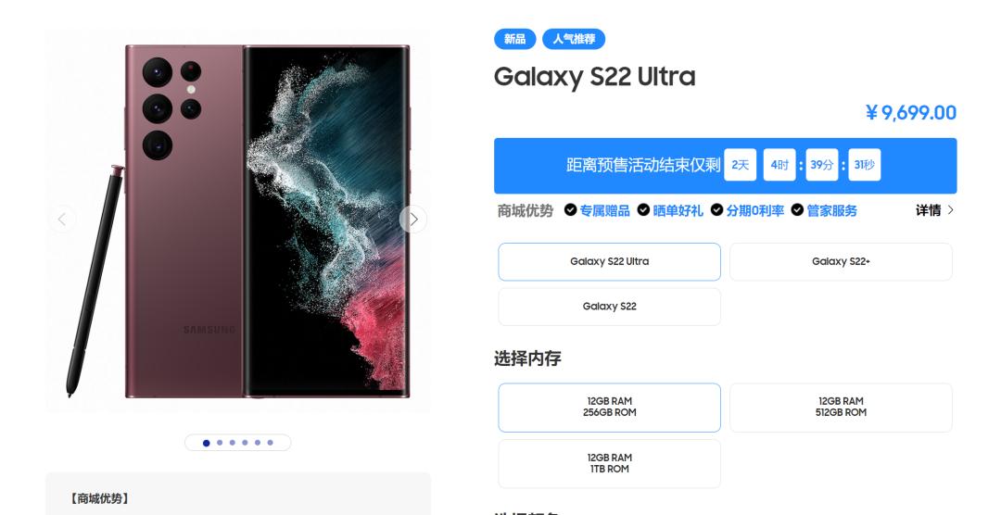Choose the Galaxy S22 model option
The height and width of the screenshot is (515, 1001).
point(609,307)
